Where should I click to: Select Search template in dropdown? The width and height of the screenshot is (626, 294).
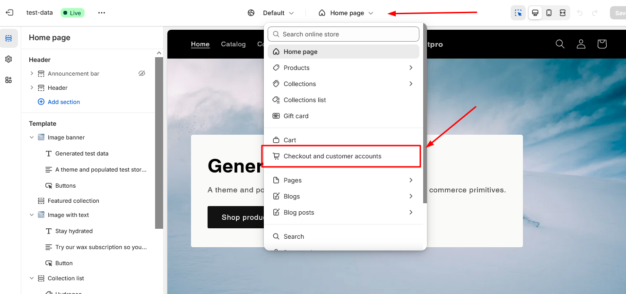click(x=343, y=236)
